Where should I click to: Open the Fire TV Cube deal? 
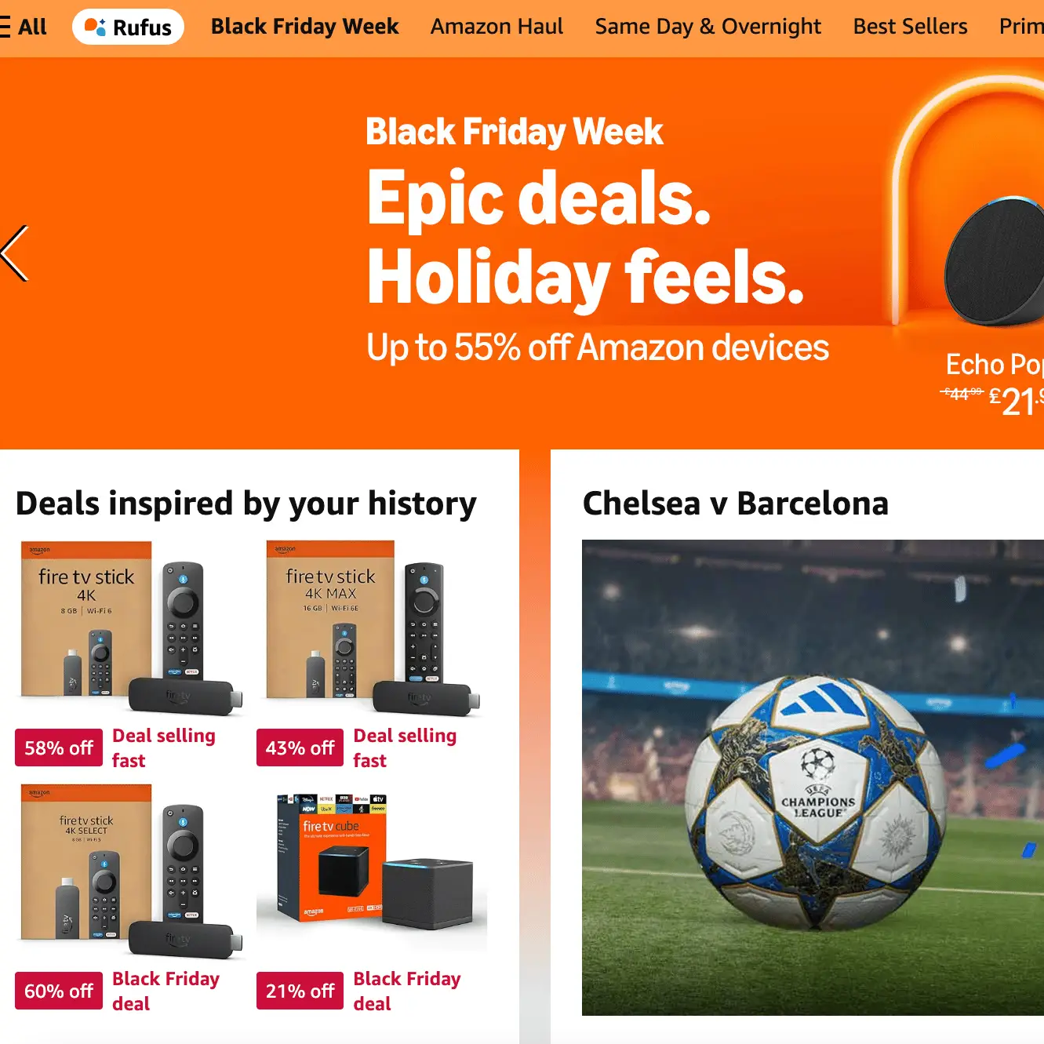(x=369, y=871)
